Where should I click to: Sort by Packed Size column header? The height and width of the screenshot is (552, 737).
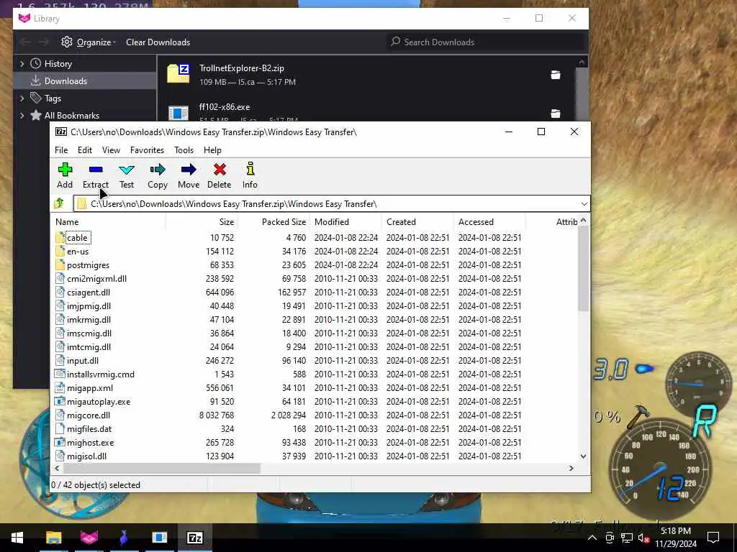[273, 222]
